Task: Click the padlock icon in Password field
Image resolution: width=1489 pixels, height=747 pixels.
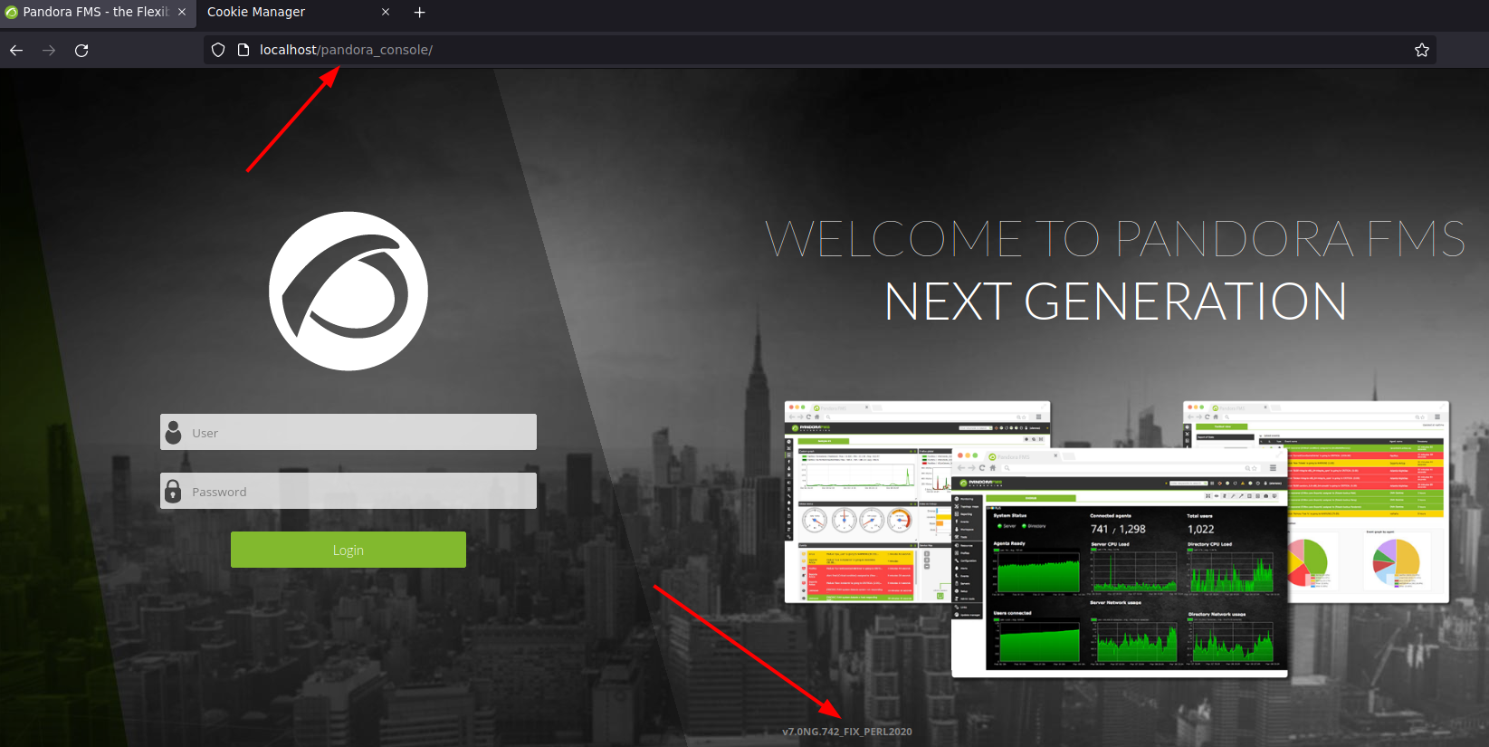Action: pyautogui.click(x=174, y=491)
